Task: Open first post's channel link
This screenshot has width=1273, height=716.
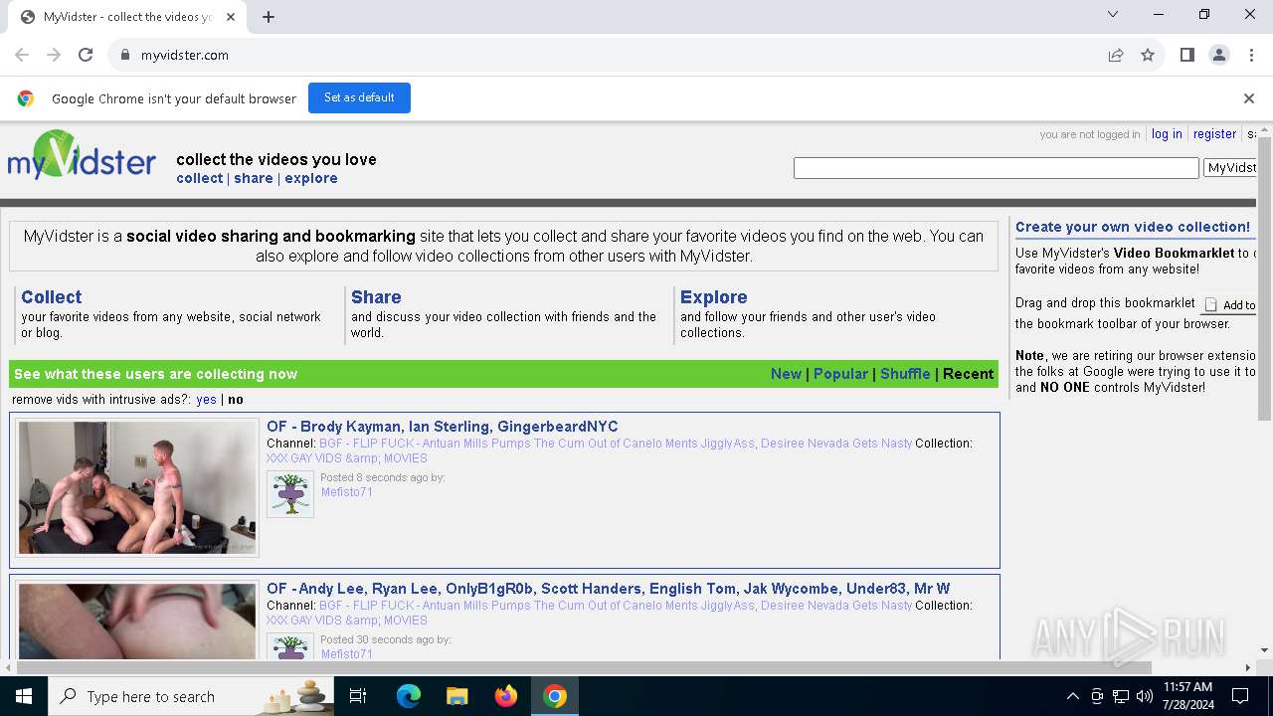Action: click(616, 444)
